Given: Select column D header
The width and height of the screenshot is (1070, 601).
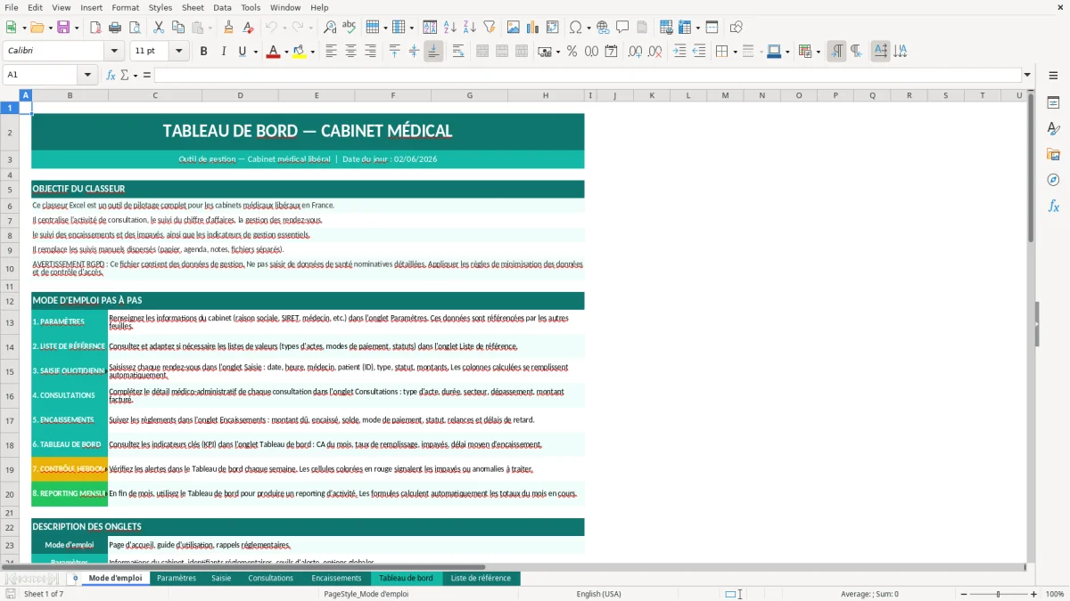Looking at the screenshot, I should 240,95.
